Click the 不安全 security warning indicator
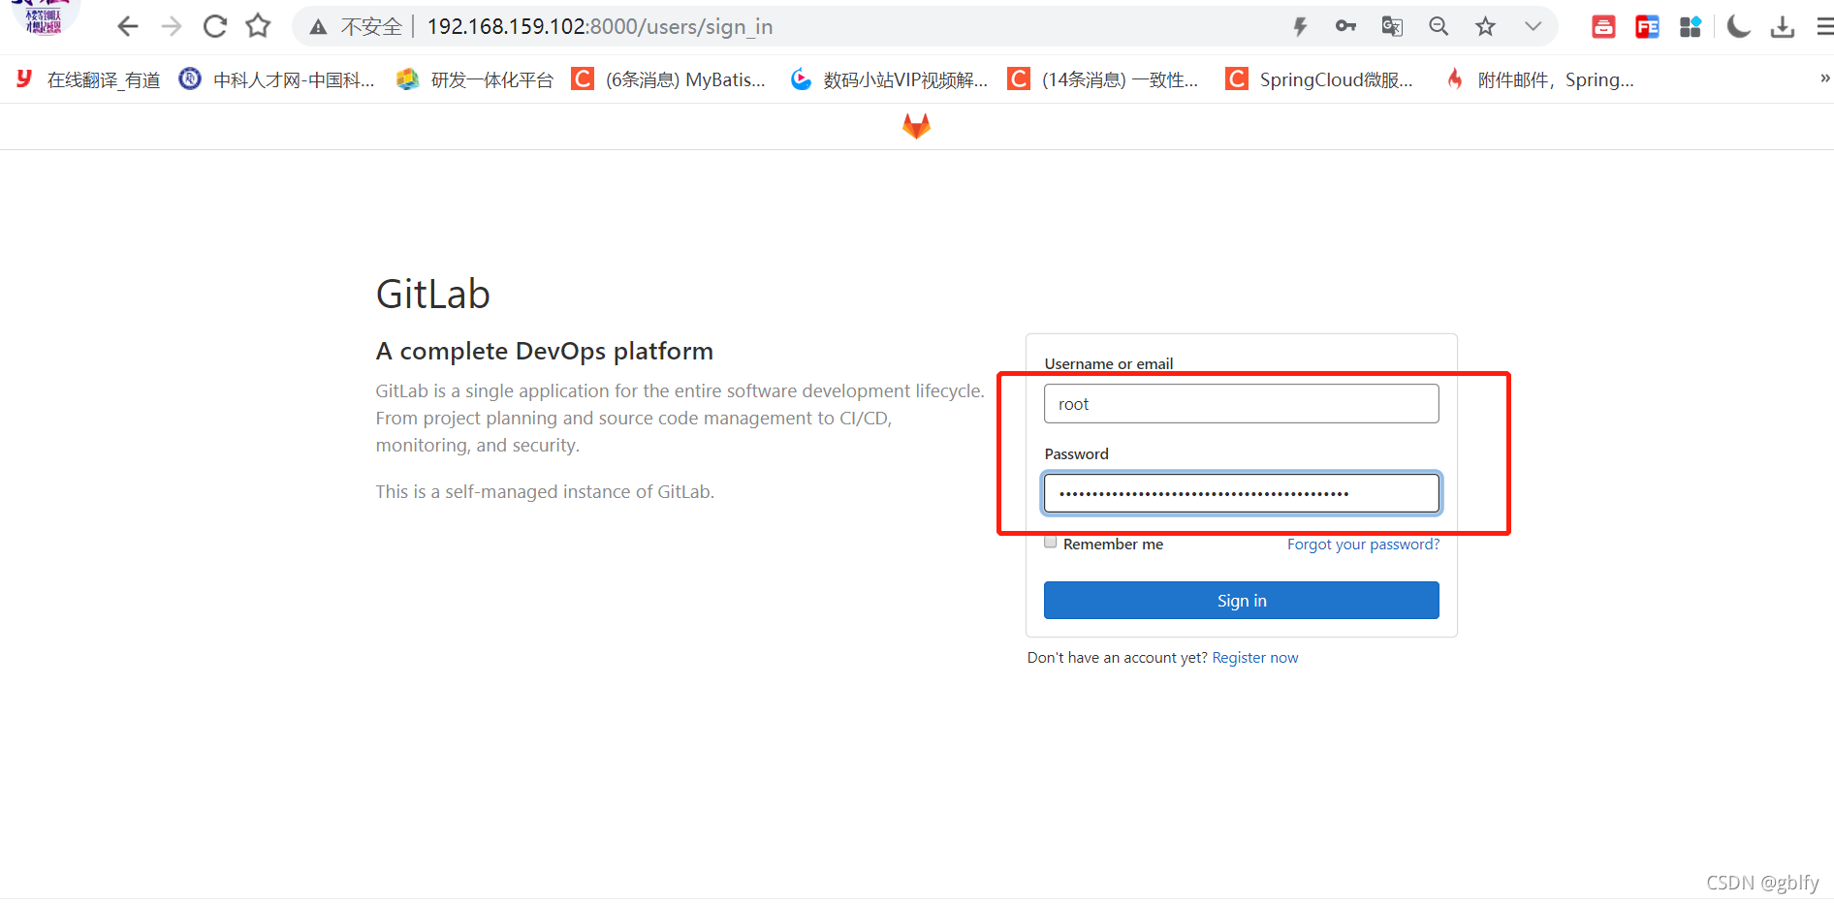Image resolution: width=1834 pixels, height=903 pixels. coord(372,26)
